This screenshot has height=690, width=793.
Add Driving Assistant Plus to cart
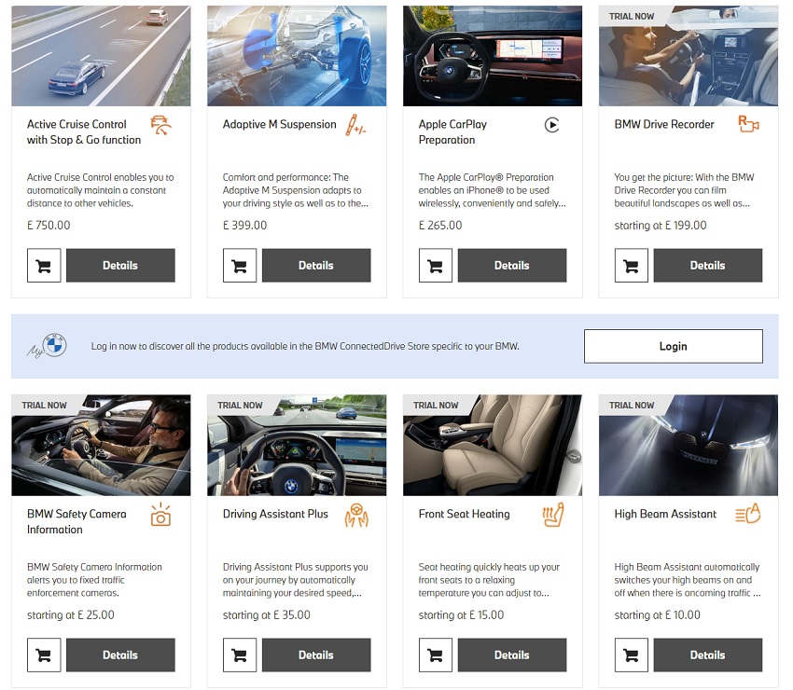(x=240, y=655)
